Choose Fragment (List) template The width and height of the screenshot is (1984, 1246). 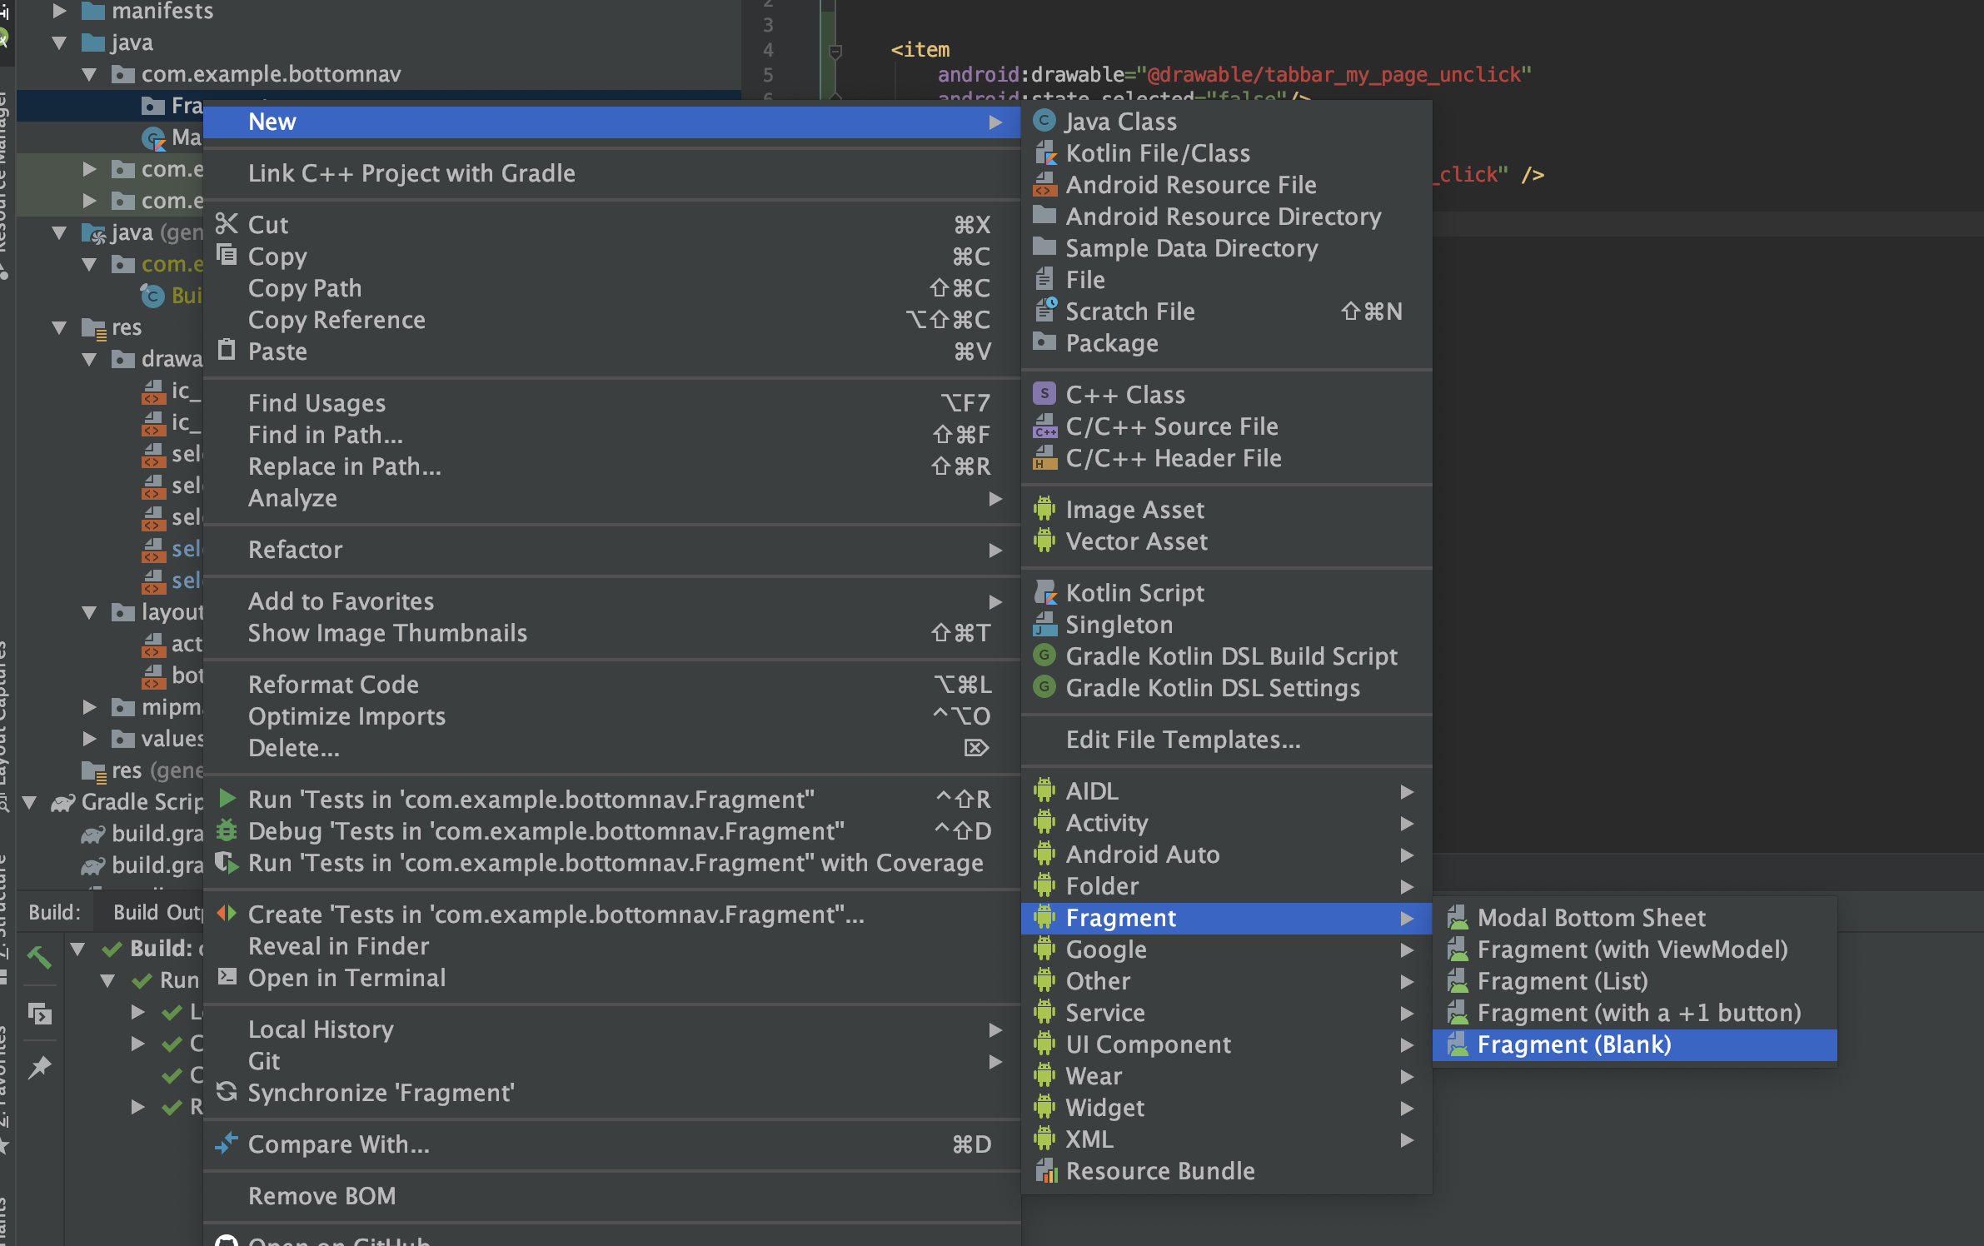1562,981
